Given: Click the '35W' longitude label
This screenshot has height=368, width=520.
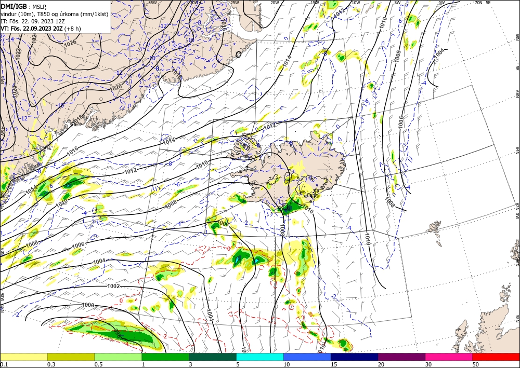Looking at the screenshot, I should (152, 3).
